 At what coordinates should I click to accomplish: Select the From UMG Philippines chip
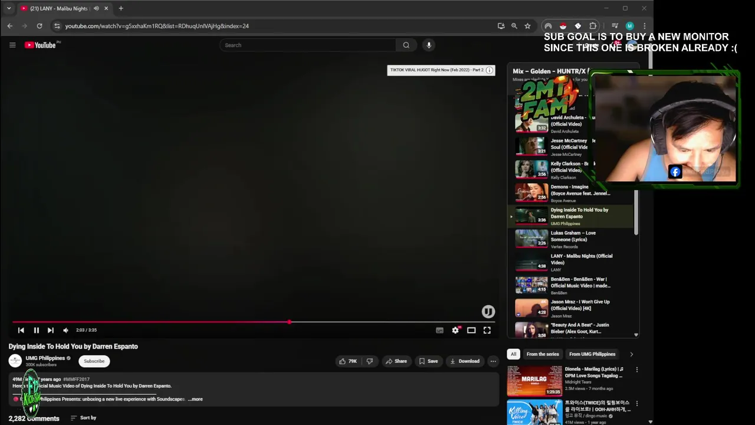(x=592, y=354)
